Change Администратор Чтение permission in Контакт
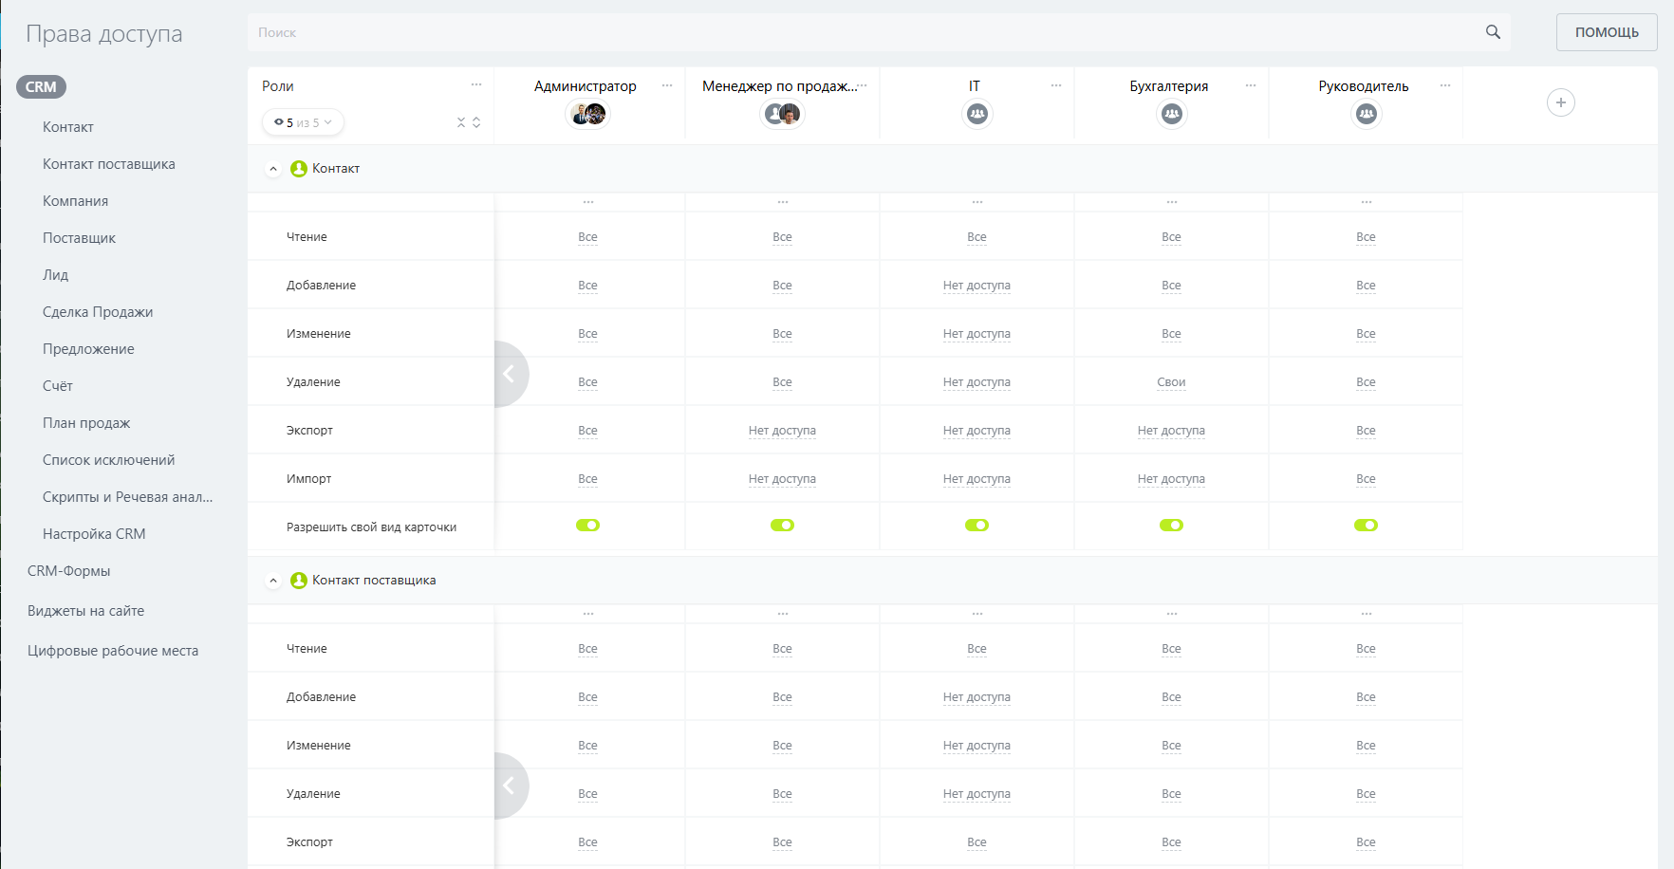 click(x=587, y=237)
